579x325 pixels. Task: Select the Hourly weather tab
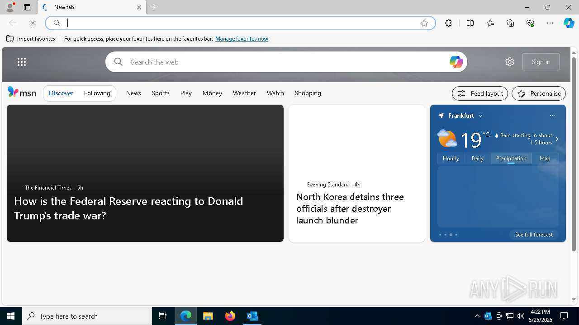(451, 158)
